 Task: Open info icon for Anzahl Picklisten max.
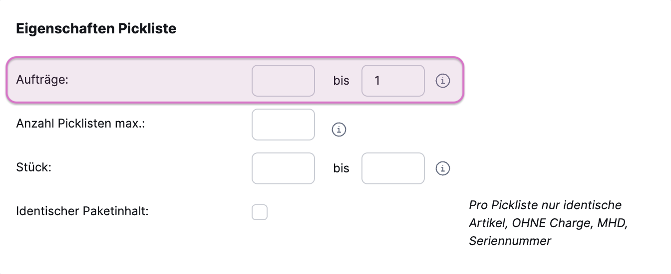[339, 130]
